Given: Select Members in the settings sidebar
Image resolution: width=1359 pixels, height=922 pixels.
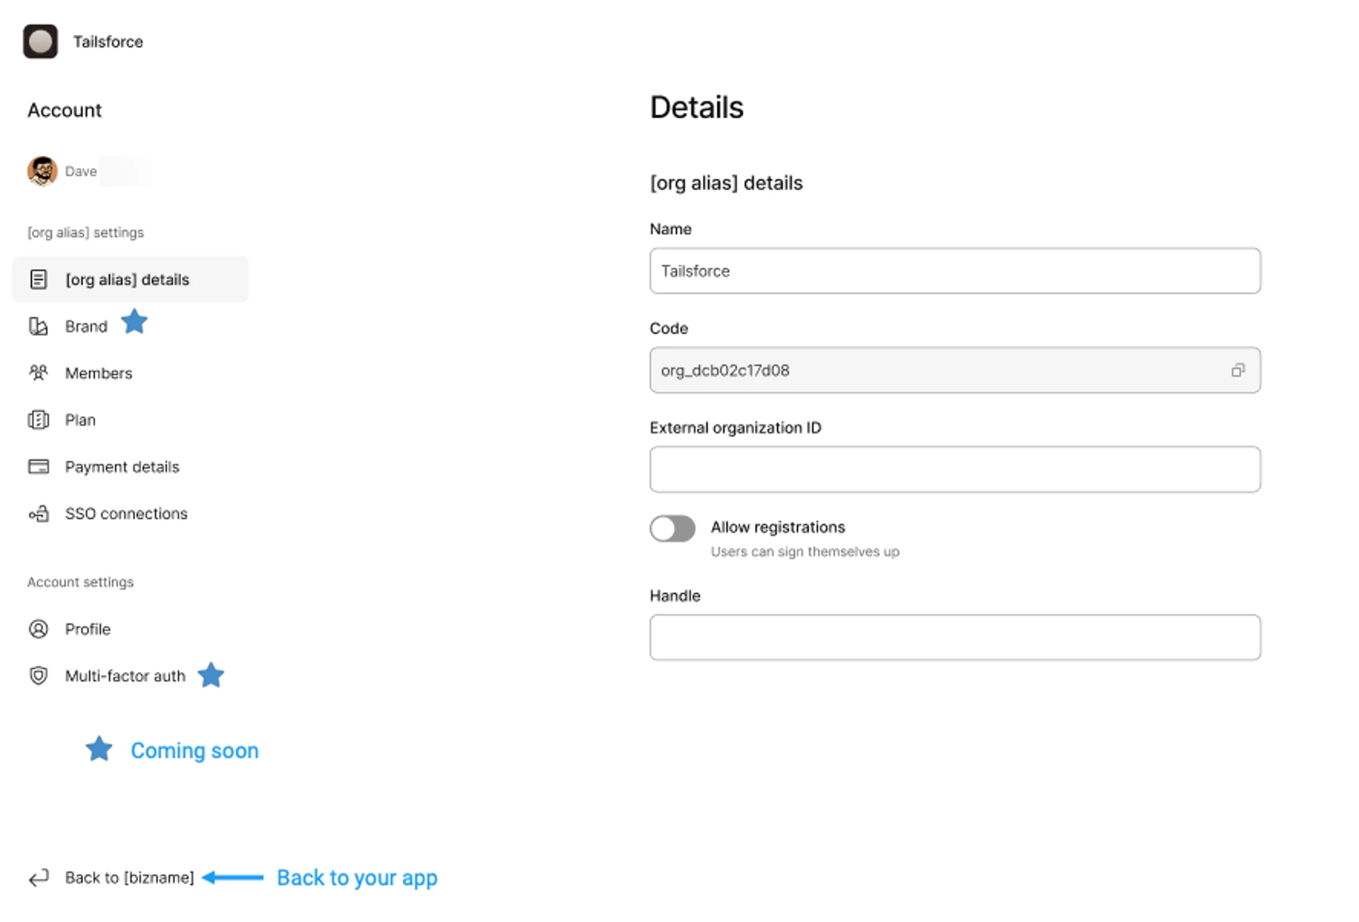Looking at the screenshot, I should click(x=98, y=372).
